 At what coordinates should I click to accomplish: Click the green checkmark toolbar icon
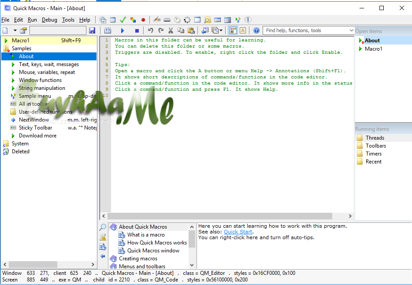pyautogui.click(x=122, y=20)
